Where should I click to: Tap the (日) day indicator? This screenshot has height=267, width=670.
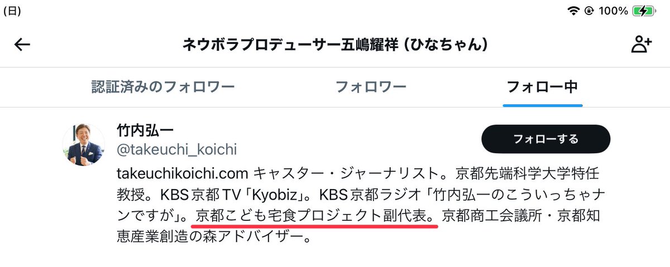[x=12, y=11]
